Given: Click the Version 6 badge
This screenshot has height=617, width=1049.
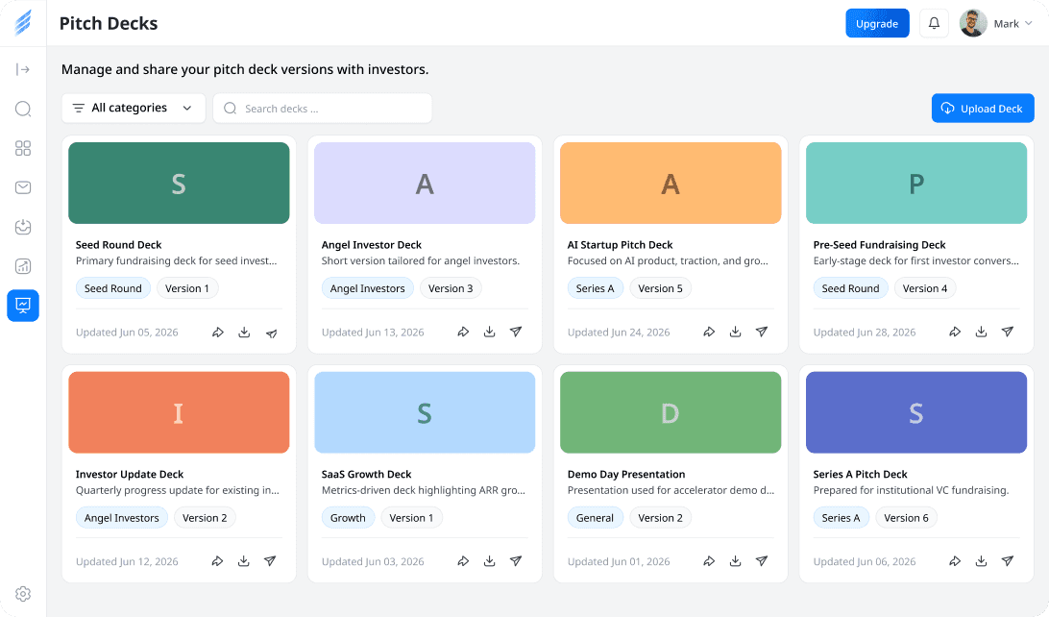Looking at the screenshot, I should 906,518.
